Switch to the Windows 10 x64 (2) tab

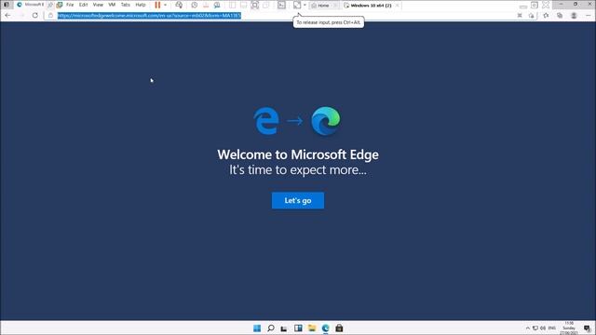(371, 6)
